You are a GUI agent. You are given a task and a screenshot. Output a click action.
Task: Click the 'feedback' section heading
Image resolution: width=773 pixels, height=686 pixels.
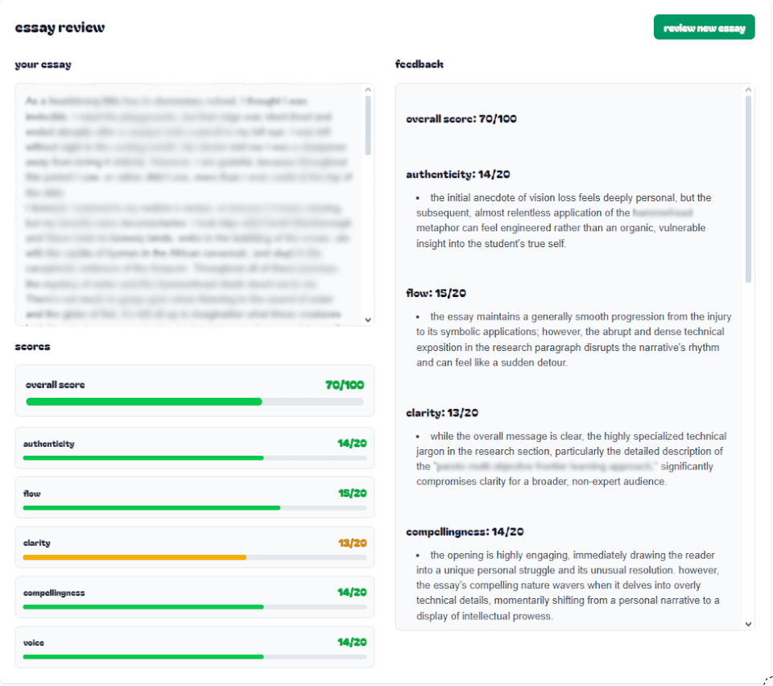[x=419, y=64]
